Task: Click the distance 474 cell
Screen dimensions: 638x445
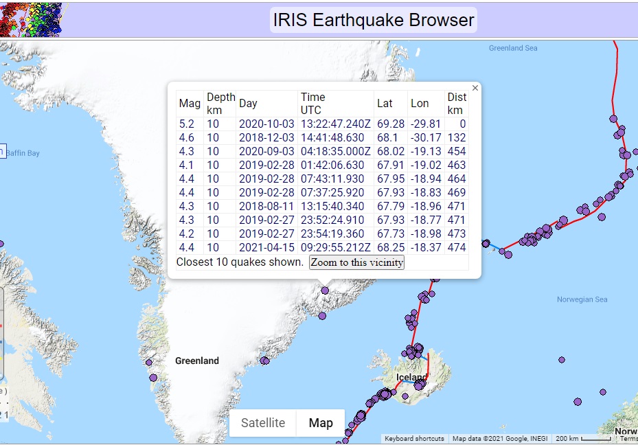Action: pos(457,247)
